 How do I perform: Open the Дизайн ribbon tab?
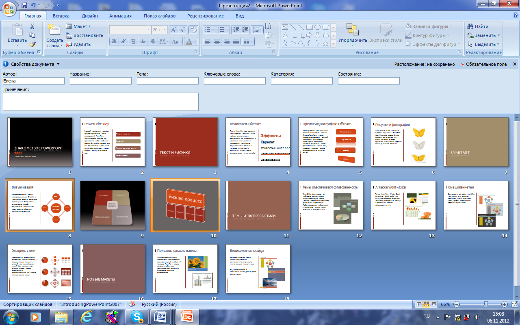click(x=89, y=16)
